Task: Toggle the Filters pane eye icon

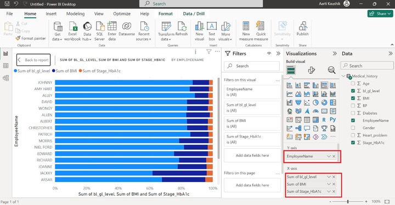Action: point(269,54)
